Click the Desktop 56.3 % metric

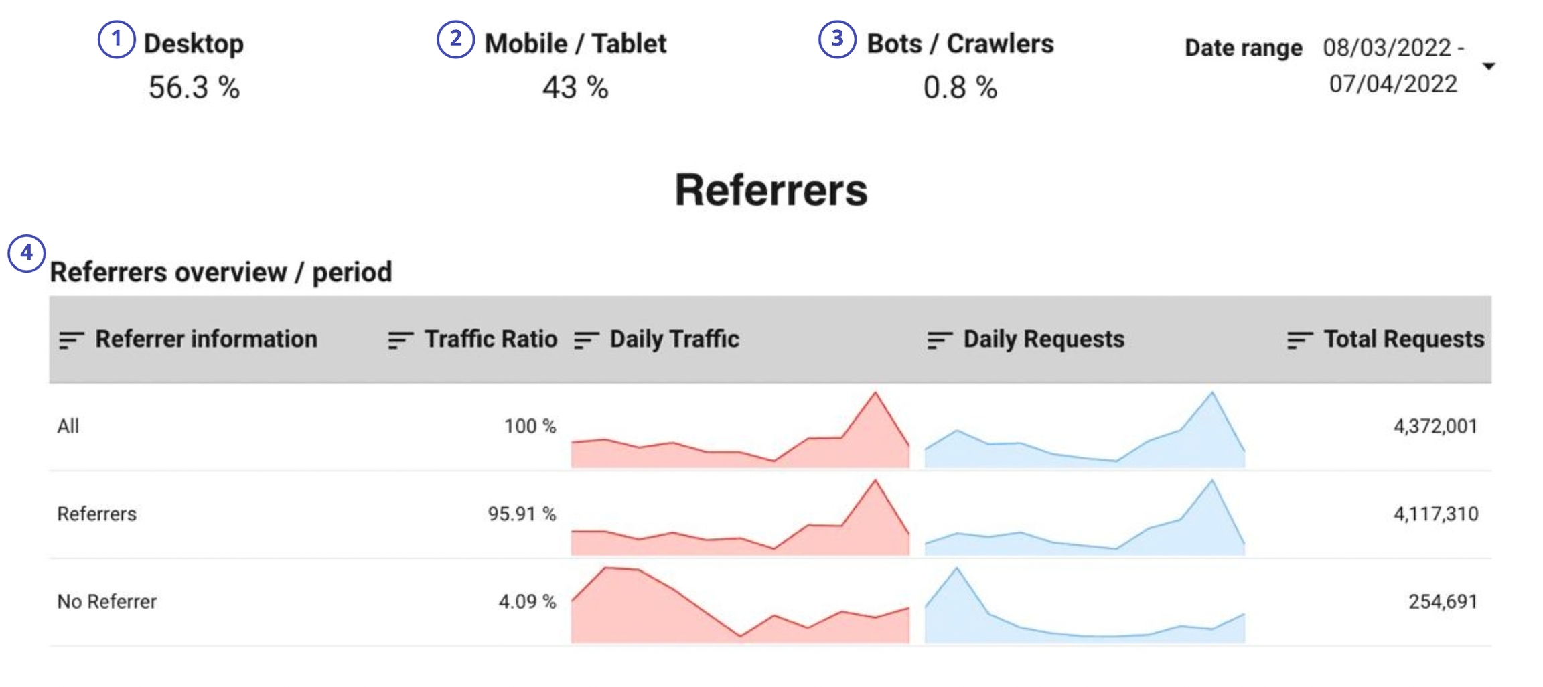194,87
